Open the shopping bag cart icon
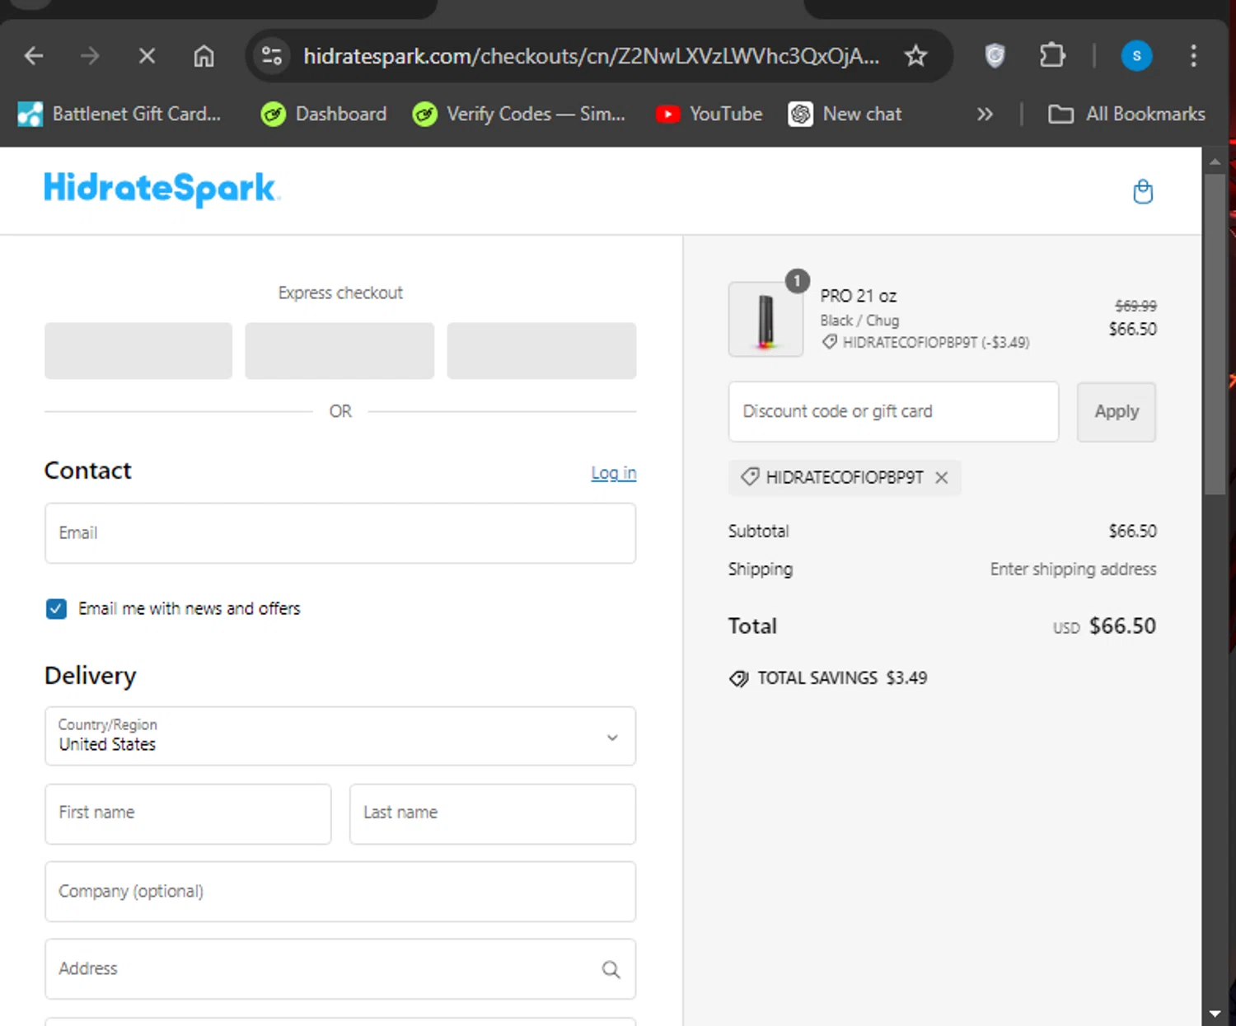 1143,192
